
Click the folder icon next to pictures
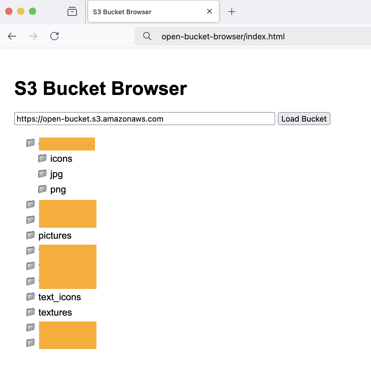31,235
